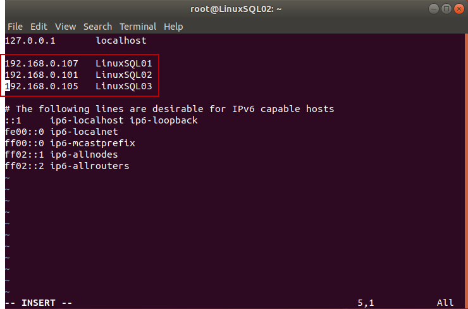Open the View menu
Screen dimensions: 468x309
pos(65,27)
